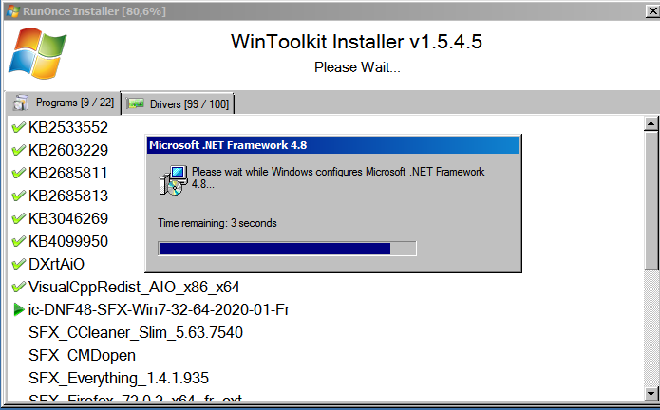Click the Windows logo in installer header
This screenshot has width=660, height=410.
pos(37,52)
